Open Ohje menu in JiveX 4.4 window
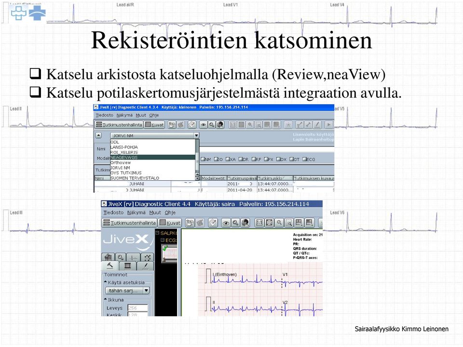Viewport: 463px width, 347px height. 170,213
